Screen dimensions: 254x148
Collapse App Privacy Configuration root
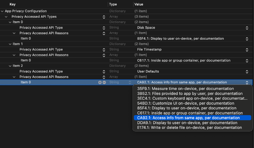[2, 11]
